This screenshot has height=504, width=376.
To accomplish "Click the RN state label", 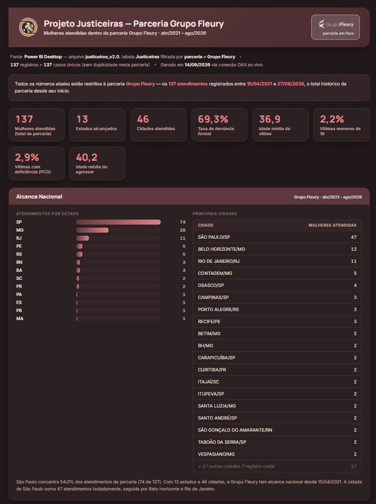I will coord(19,262).
